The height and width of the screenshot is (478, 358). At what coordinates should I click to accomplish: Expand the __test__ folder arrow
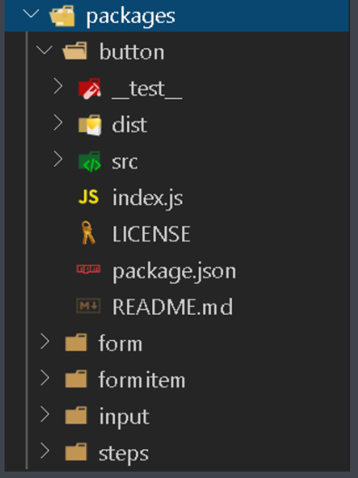(58, 86)
